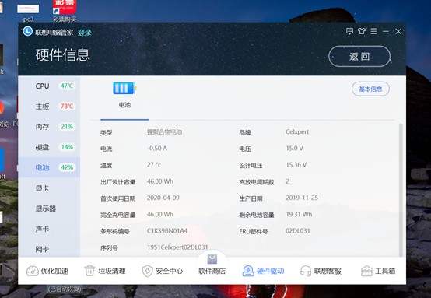This screenshot has height=298, width=431.
Task: Click the 47°C CPU temperature badge
Action: click(67, 86)
